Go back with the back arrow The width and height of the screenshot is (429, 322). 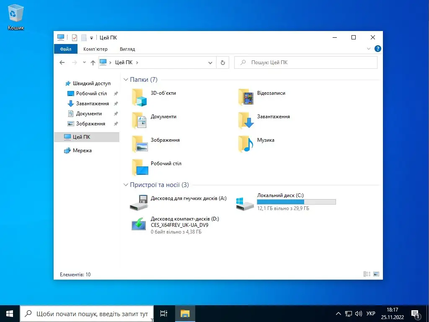pos(62,62)
